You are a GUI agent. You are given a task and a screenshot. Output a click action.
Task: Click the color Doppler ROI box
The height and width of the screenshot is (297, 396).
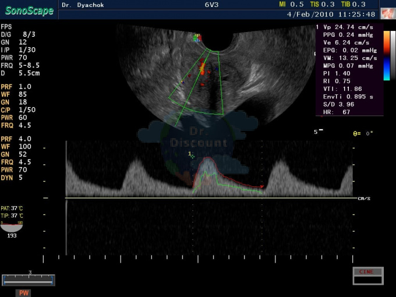pyautogui.click(x=196, y=82)
